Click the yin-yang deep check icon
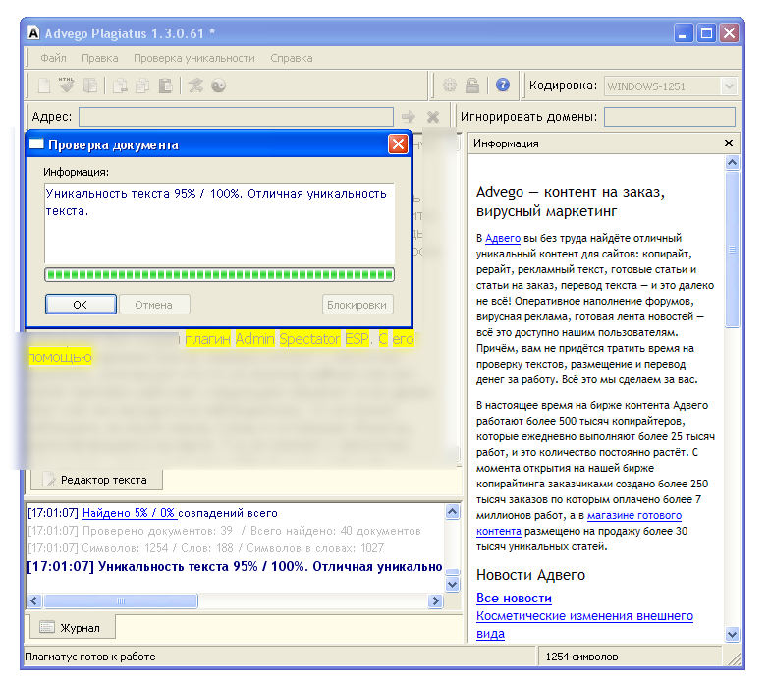The height and width of the screenshot is (686, 769). [218, 86]
